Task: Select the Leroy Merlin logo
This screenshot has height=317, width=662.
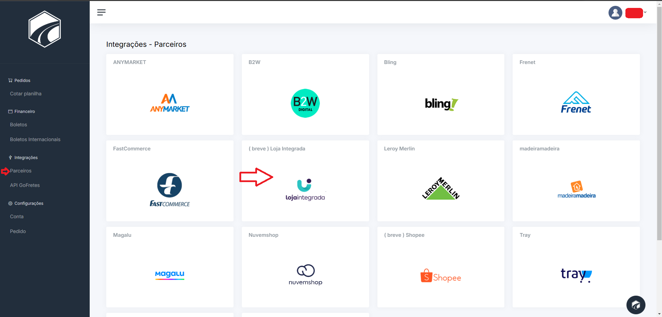Action: tap(441, 188)
